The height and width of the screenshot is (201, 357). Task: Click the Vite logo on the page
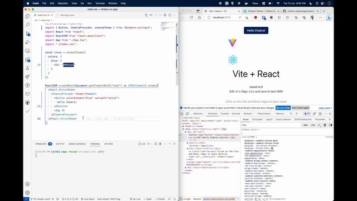point(233,42)
